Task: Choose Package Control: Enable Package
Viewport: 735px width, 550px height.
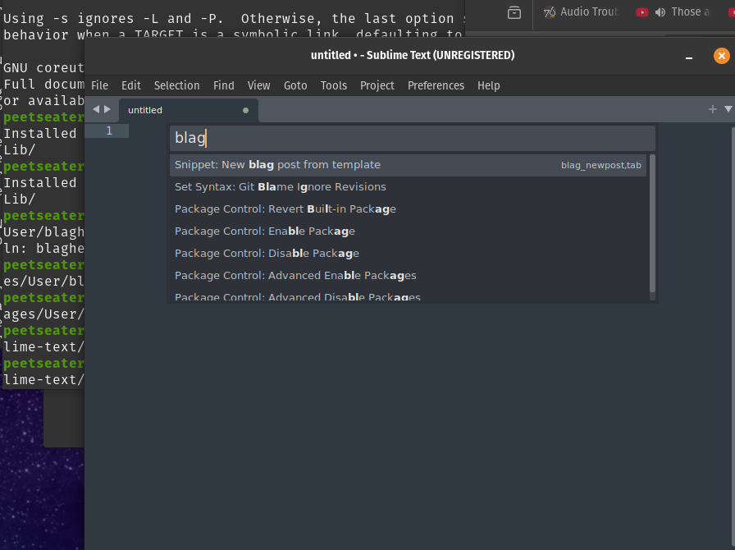Action: click(408, 231)
